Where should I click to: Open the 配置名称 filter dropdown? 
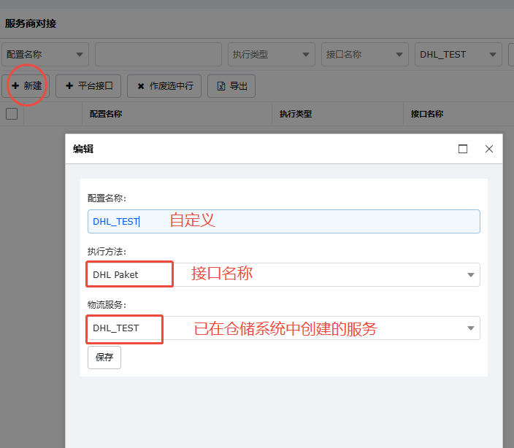tap(45, 55)
